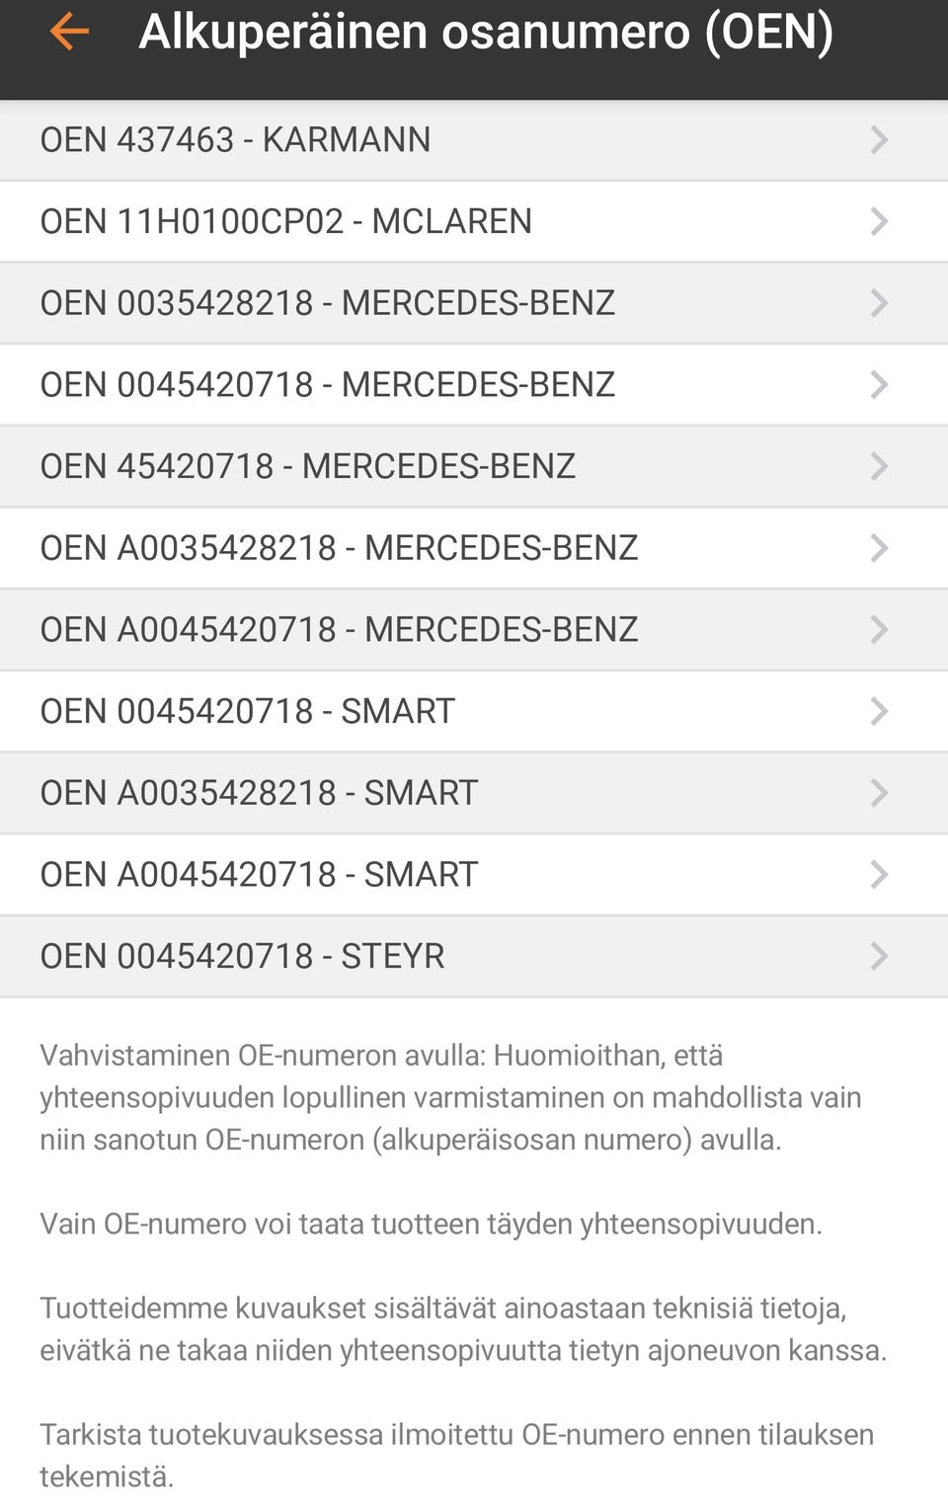Tap the chevron beside 11H0100CP02 MCLAREN

[x=879, y=221]
